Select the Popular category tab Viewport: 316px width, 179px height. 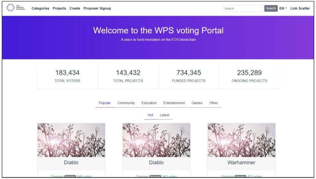coord(105,103)
